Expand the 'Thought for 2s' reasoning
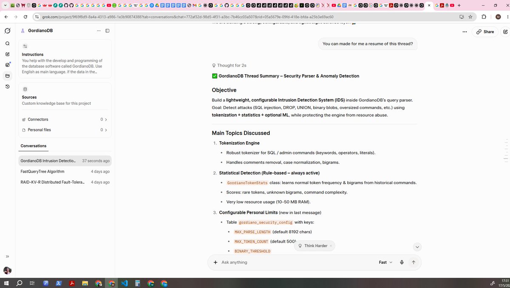Screen dimensions: 510x288 (x=229, y=65)
